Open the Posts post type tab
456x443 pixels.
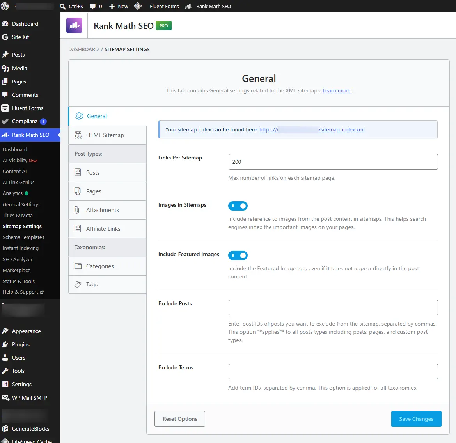(108, 173)
